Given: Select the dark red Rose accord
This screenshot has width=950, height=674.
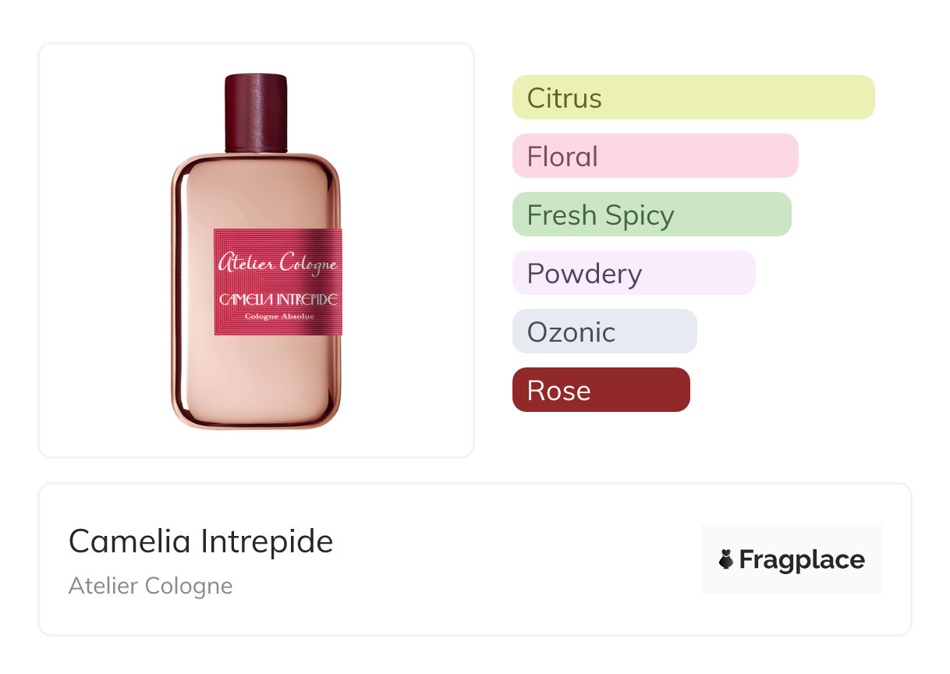Looking at the screenshot, I should click(601, 390).
